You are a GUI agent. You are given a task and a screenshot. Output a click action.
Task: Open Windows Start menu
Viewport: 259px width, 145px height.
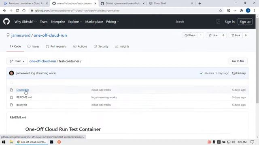(4, 142)
